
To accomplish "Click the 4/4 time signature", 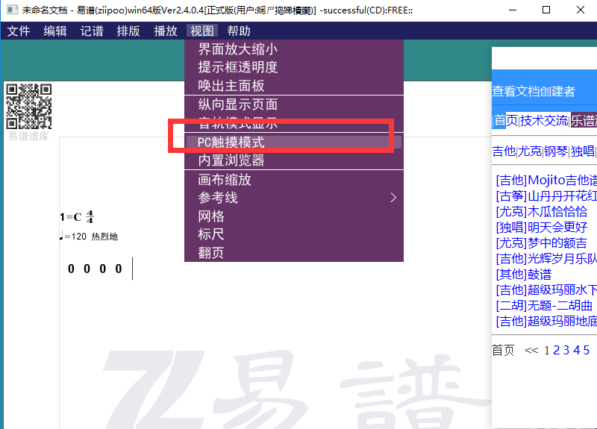I will pyautogui.click(x=90, y=216).
